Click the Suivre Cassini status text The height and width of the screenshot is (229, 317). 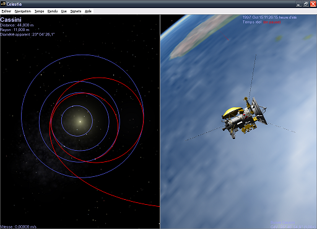coord(282,222)
